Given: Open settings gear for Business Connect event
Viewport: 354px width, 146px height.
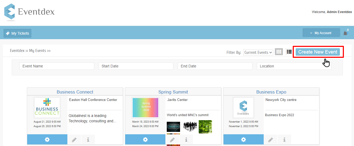Looking at the screenshot, I should click(x=47, y=140).
